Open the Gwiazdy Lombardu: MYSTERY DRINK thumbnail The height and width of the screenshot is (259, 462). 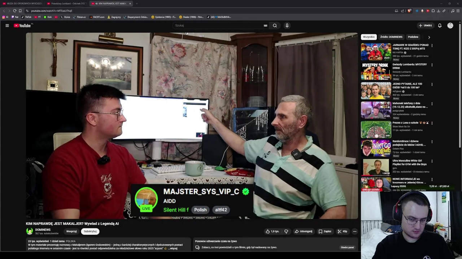[376, 71]
